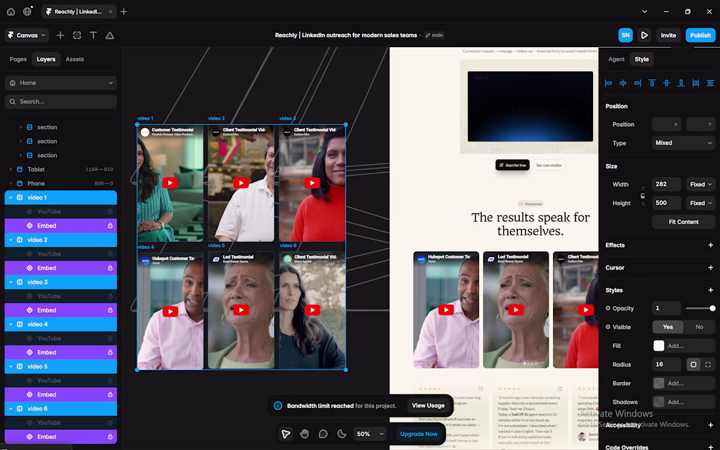720x450 pixels.
Task: Open the home icon in the title bar
Action: (10, 12)
